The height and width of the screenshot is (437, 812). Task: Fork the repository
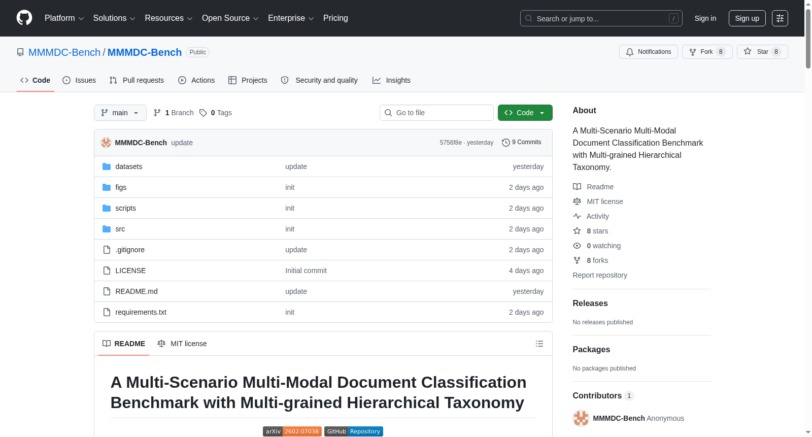tap(707, 52)
